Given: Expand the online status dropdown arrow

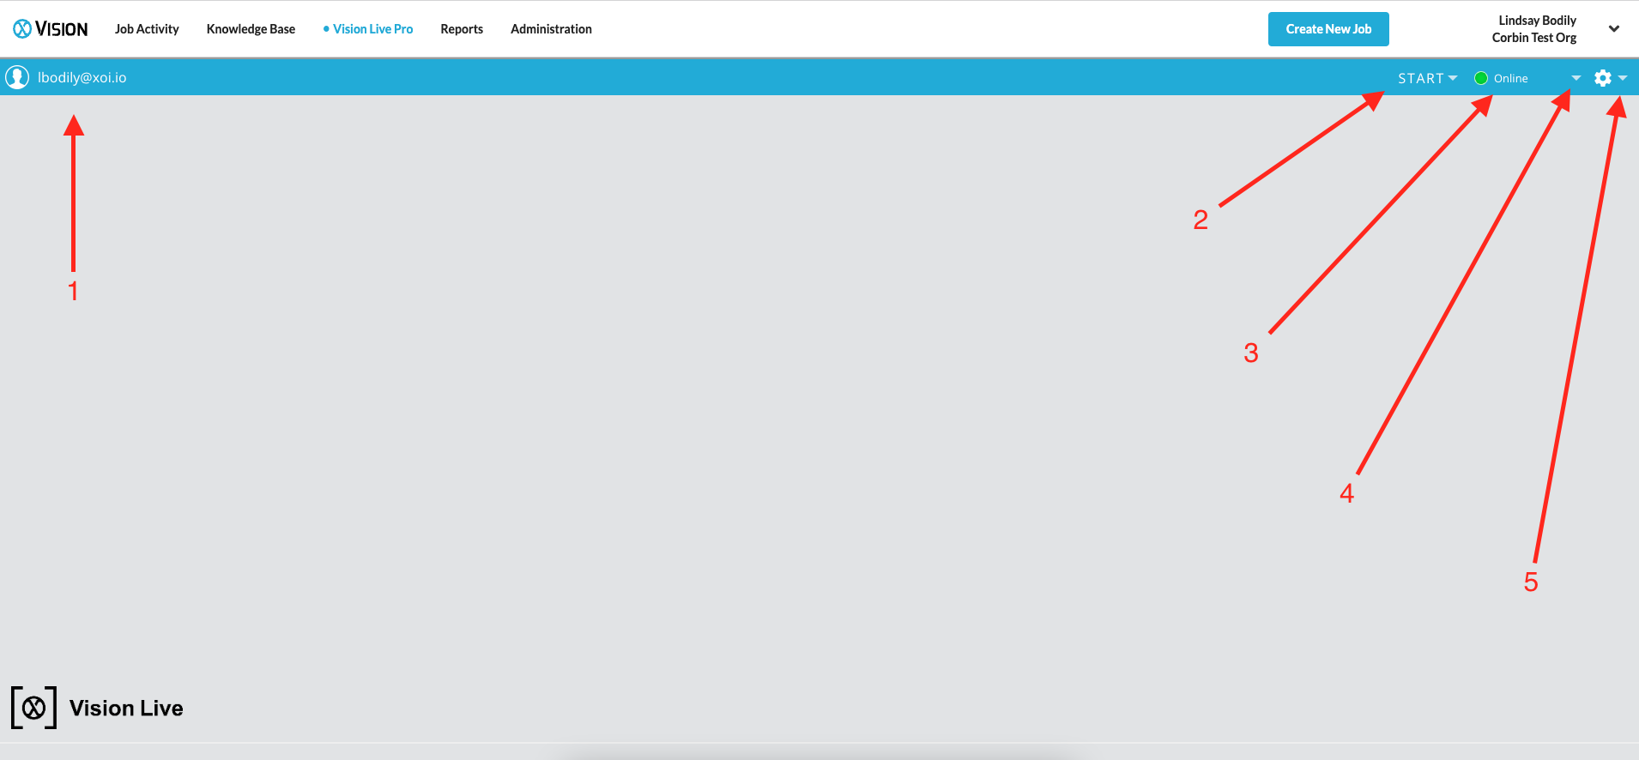Looking at the screenshot, I should pyautogui.click(x=1575, y=78).
